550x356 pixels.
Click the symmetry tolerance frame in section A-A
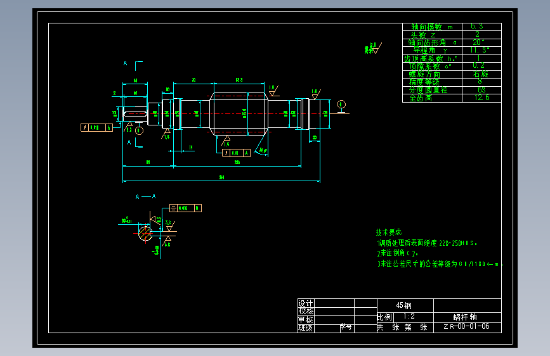coord(186,208)
